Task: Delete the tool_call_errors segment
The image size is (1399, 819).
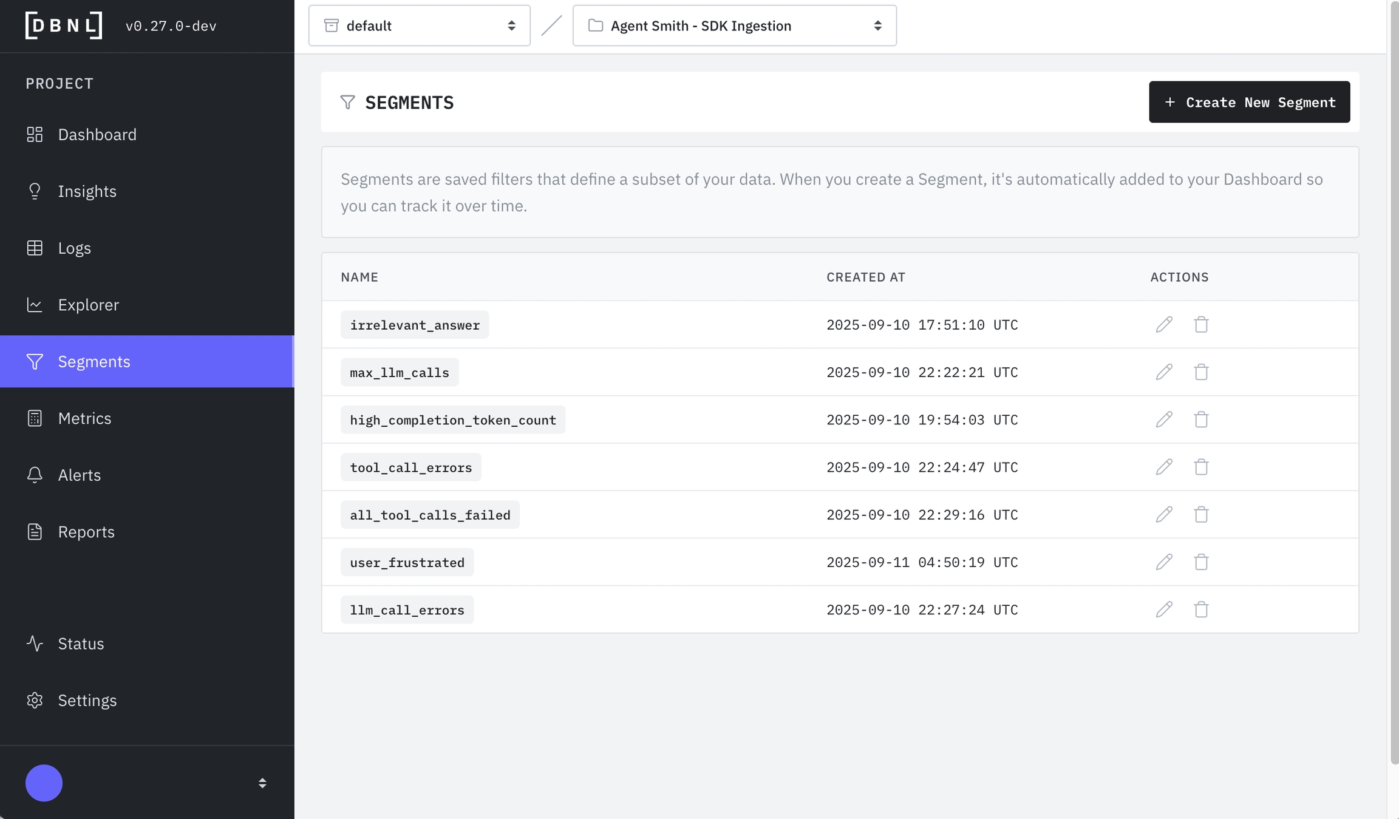Action: (x=1200, y=467)
